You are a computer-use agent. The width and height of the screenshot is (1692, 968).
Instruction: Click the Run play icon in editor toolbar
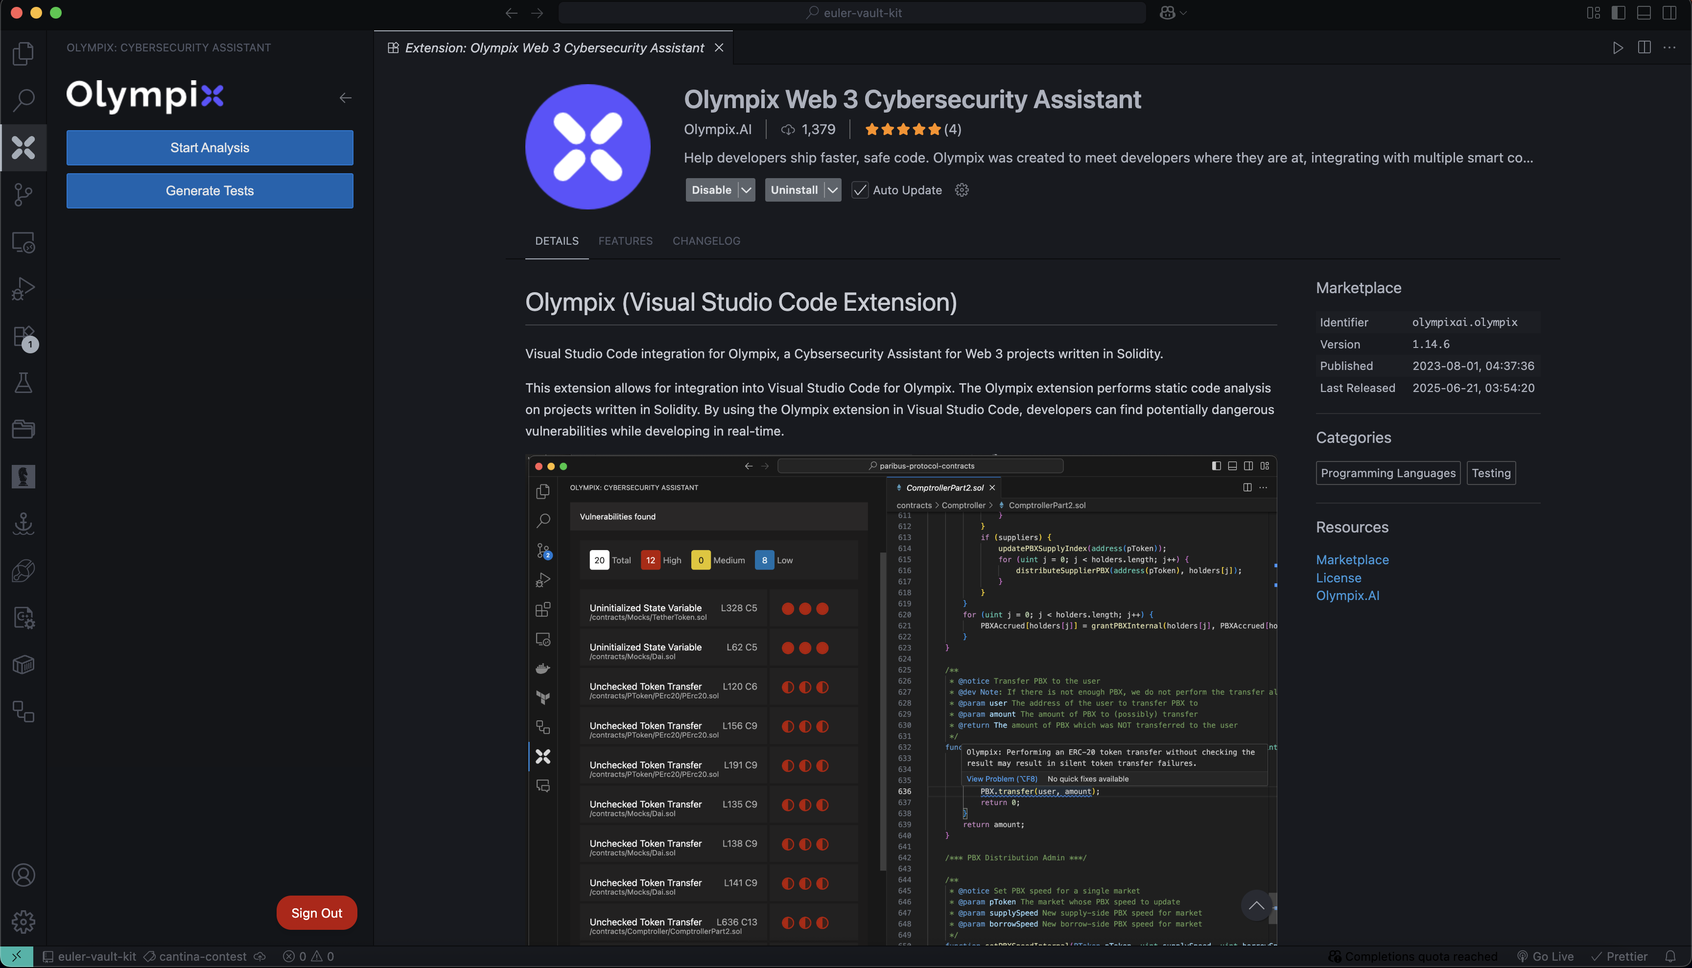pyautogui.click(x=1618, y=48)
